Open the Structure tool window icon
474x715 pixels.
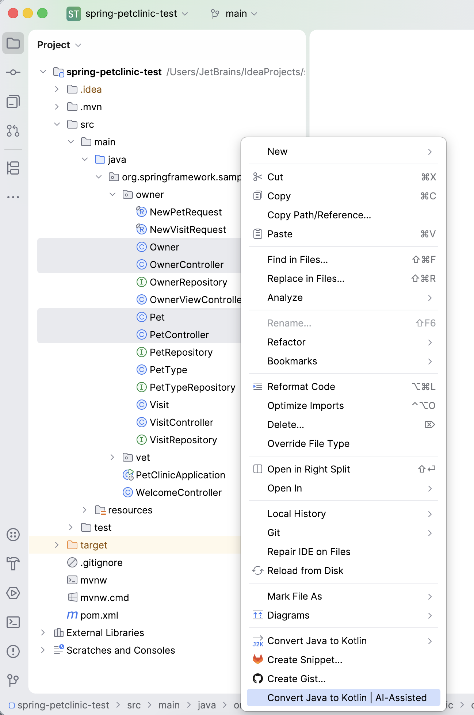tap(13, 168)
